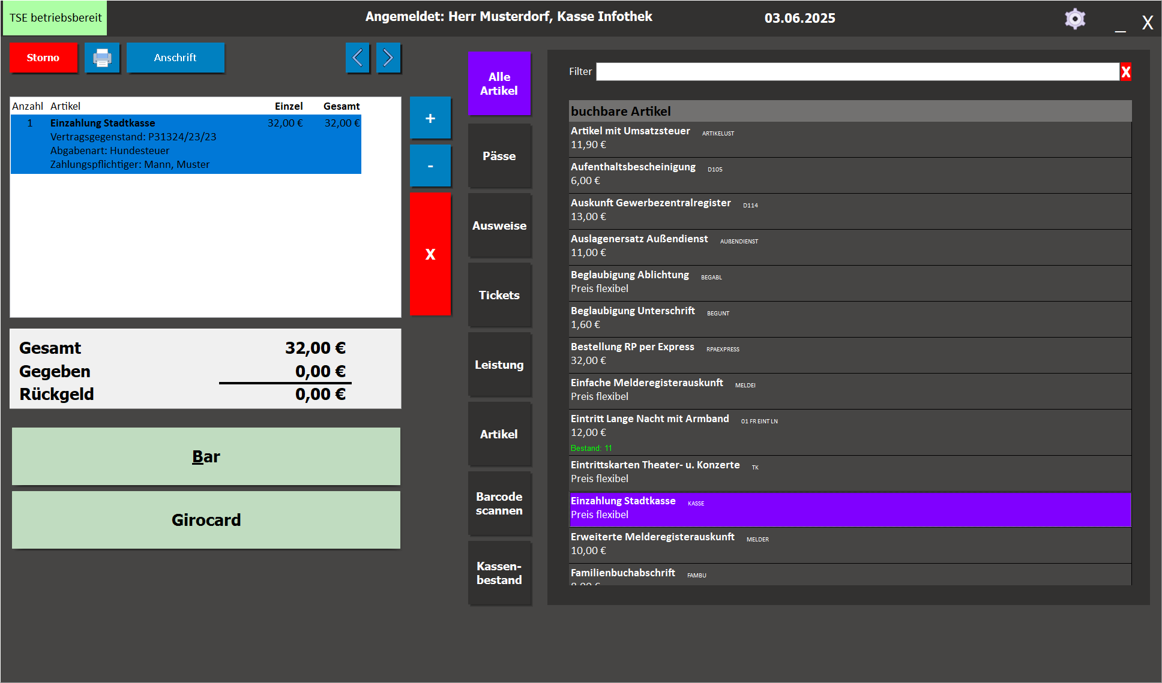Decrease quantity with blue minus button
This screenshot has width=1162, height=683.
[430, 166]
